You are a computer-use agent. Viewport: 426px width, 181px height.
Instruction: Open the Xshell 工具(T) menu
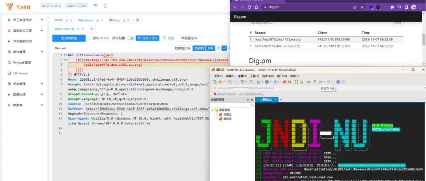[x=254, y=76]
